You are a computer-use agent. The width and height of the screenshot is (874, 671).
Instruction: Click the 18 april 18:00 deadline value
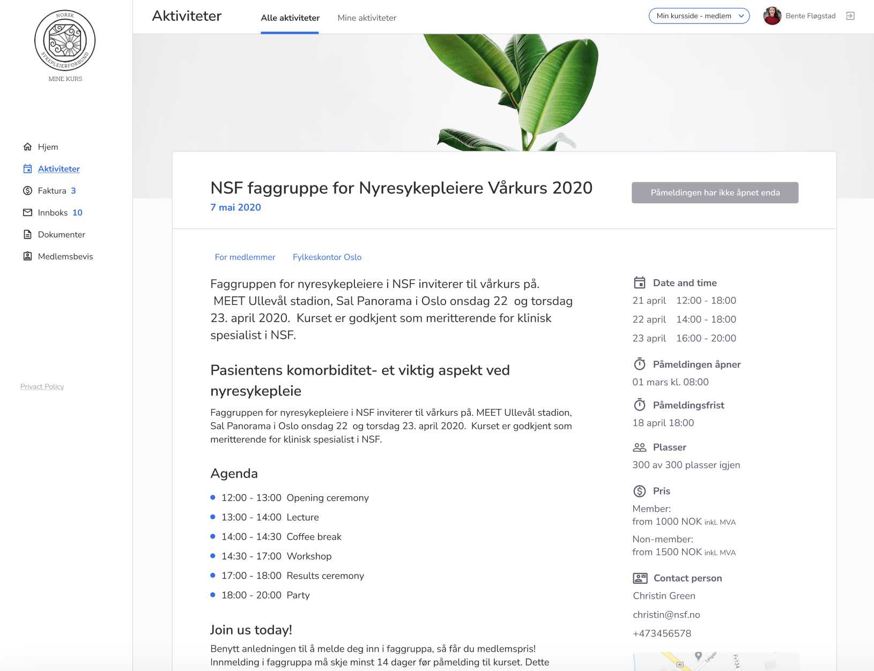663,423
